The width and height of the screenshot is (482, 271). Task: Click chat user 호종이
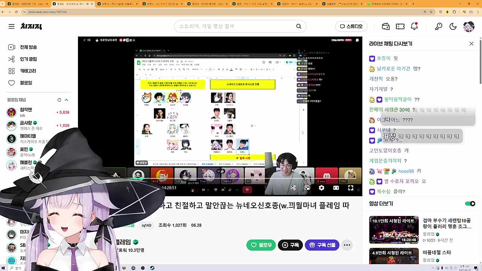tap(384, 59)
